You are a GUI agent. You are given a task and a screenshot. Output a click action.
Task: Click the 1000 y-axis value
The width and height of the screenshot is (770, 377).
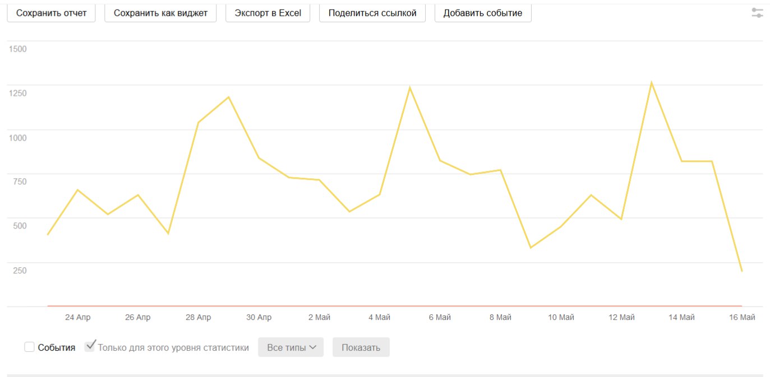[17, 137]
